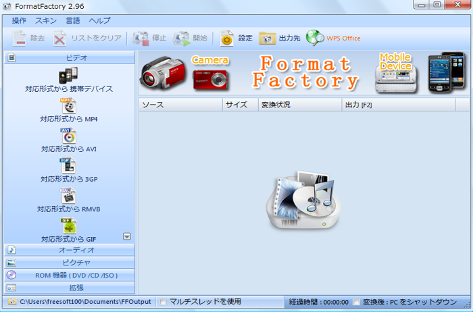Screen dimensions: 473x312
Task: Open the 言語 menu
Action: (73, 20)
